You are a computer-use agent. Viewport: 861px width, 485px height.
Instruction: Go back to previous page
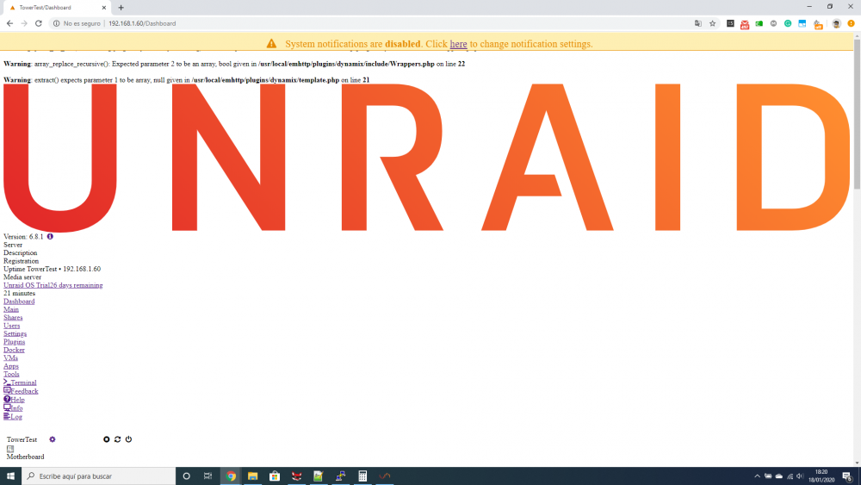(9, 23)
